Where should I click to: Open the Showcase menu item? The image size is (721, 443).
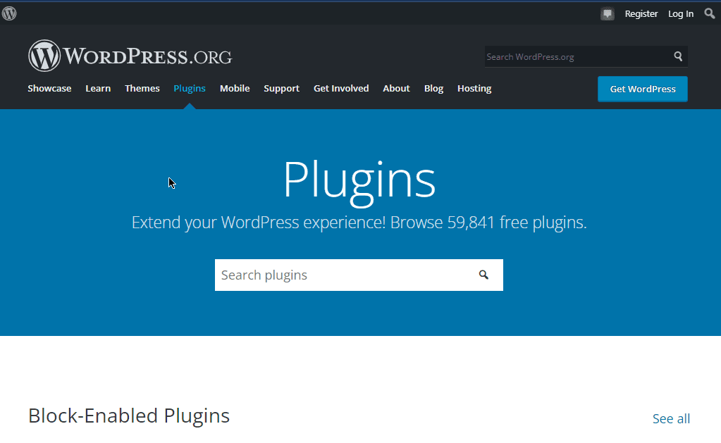49,88
